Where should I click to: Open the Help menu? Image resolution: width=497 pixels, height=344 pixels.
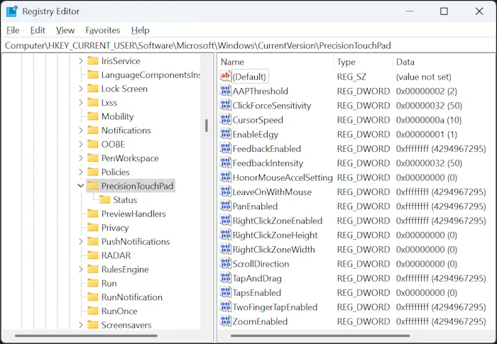click(x=140, y=30)
